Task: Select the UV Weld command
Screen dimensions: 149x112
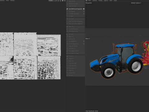Action: 75,16
